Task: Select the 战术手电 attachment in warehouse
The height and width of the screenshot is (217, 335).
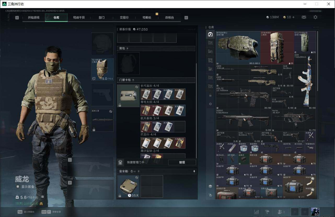Action: 288,148
